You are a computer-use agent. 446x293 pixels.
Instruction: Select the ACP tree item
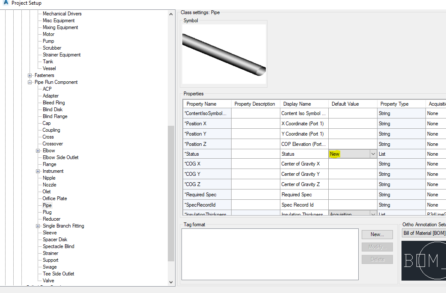(x=47, y=89)
